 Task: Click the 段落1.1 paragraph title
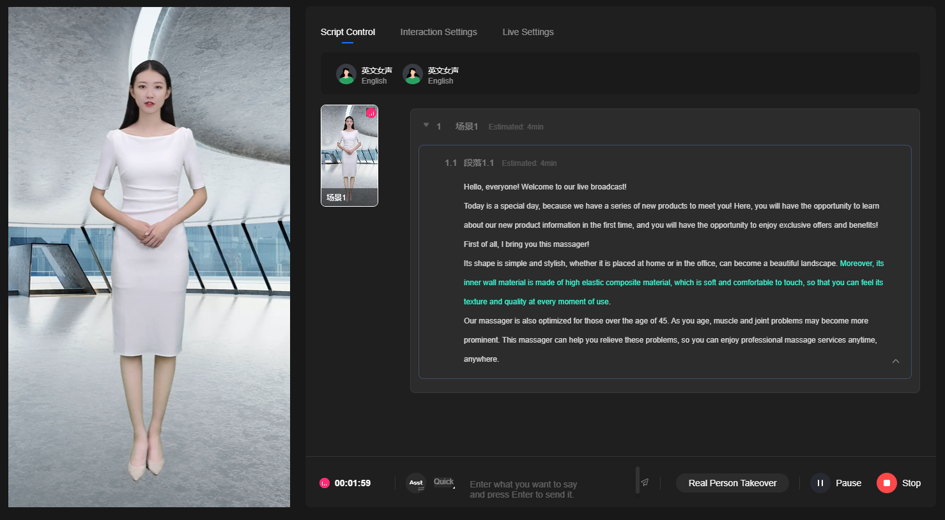(x=479, y=163)
